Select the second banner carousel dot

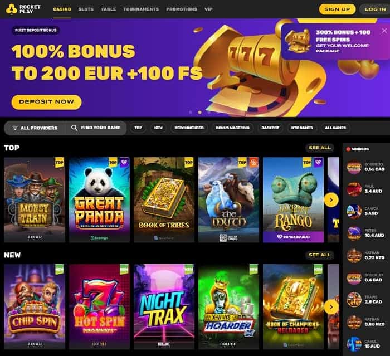click(x=199, y=112)
